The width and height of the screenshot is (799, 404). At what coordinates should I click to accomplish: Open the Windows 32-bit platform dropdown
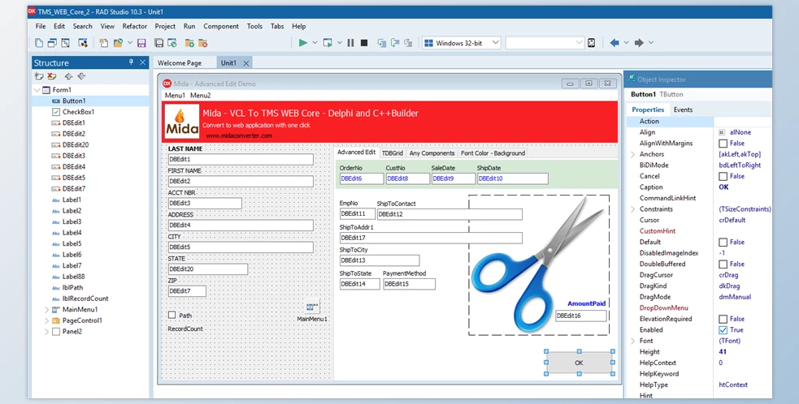click(462, 43)
